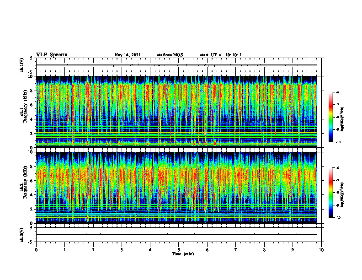Click ch.2 frequency tick "8"
This screenshot has height=280, width=362.
[x=32, y=167]
